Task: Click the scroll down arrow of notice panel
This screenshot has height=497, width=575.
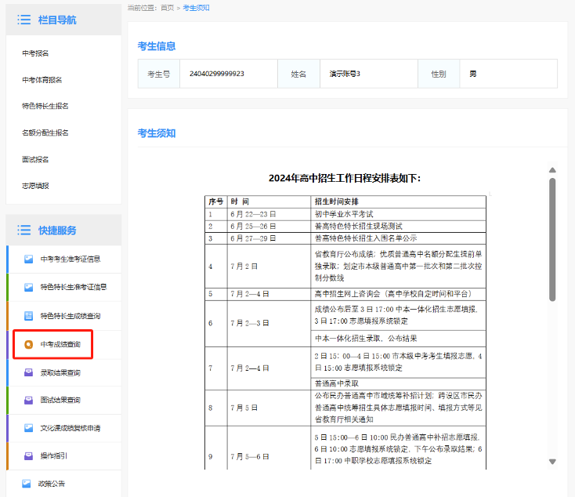Action: 552,462
